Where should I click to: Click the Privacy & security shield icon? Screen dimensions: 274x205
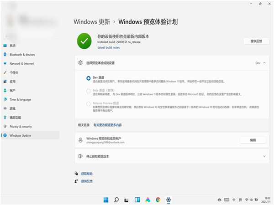point(5,126)
